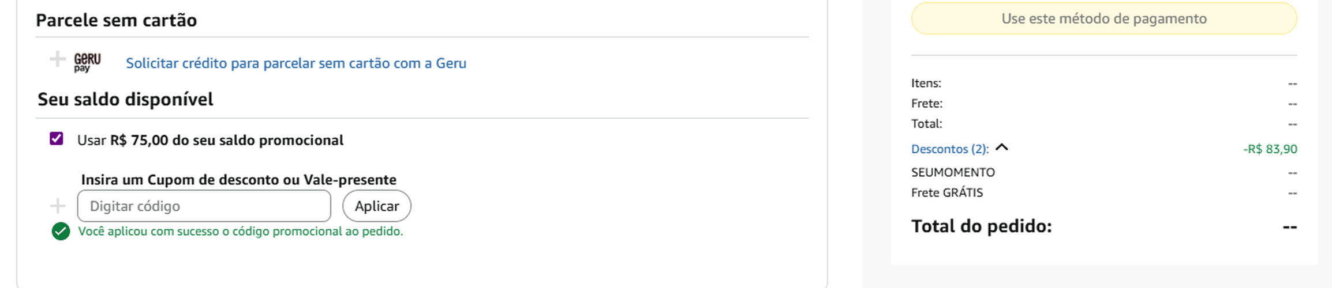
Task: Click the promo code success message
Action: (241, 231)
